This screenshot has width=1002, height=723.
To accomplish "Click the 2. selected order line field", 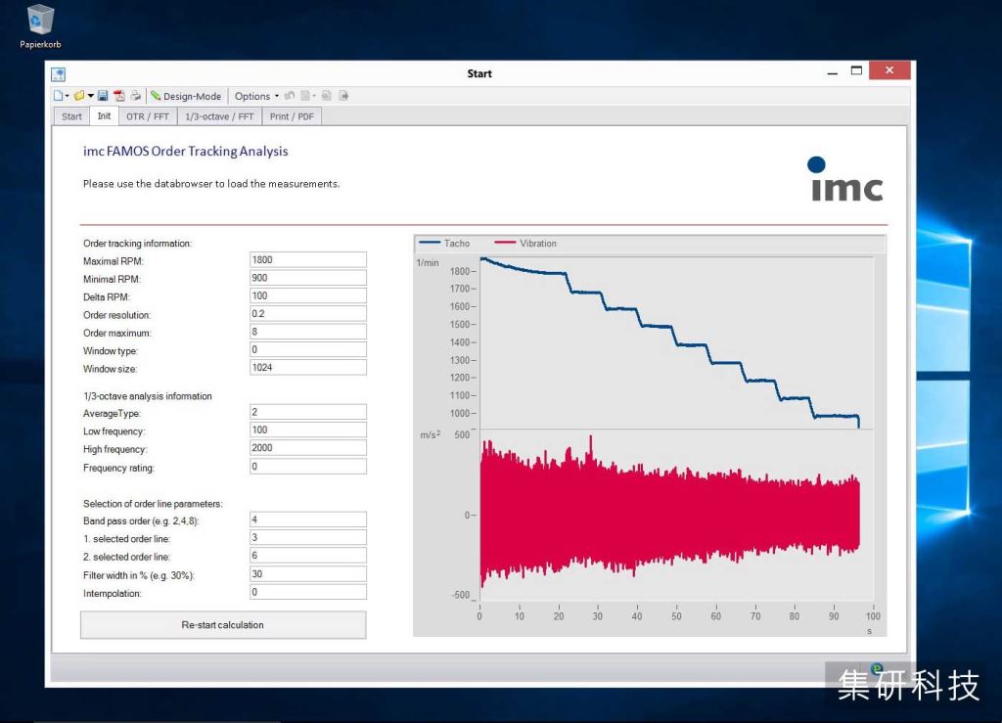I will coord(307,555).
